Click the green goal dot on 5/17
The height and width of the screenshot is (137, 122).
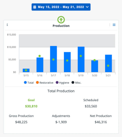53,59
